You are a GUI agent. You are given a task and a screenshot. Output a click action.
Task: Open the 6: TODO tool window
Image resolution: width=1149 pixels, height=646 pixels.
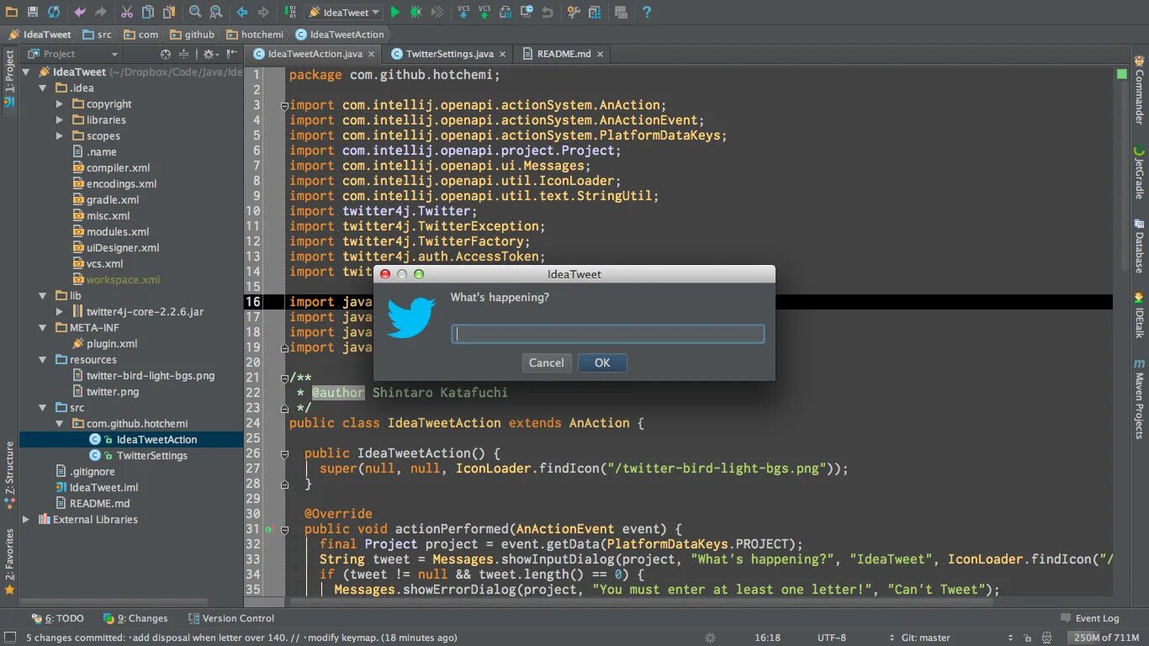[x=57, y=618]
